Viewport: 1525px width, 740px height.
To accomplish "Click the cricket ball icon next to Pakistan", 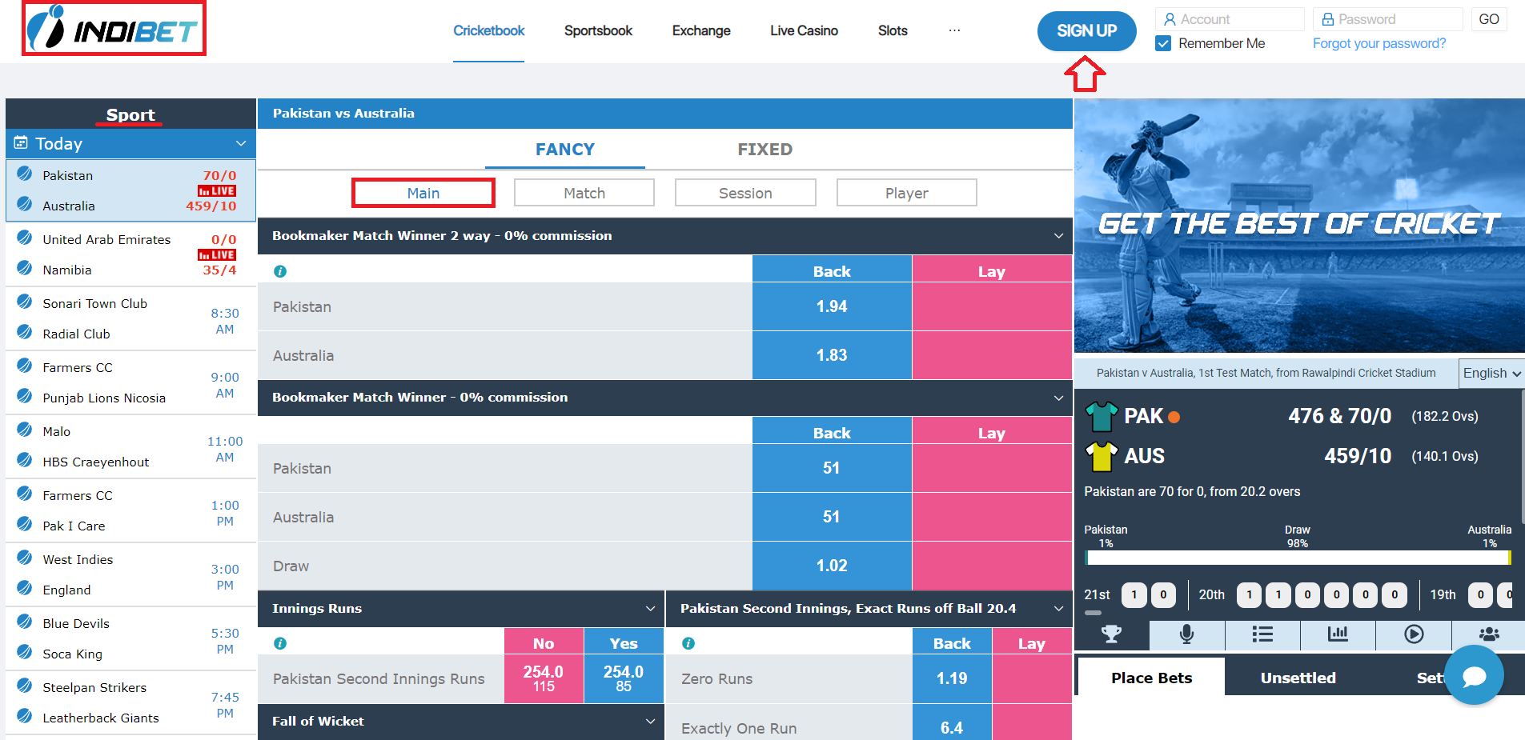I will point(25,174).
